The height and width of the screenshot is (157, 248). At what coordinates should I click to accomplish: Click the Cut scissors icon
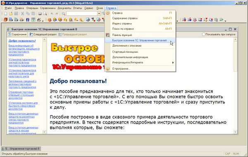(x=22, y=14)
